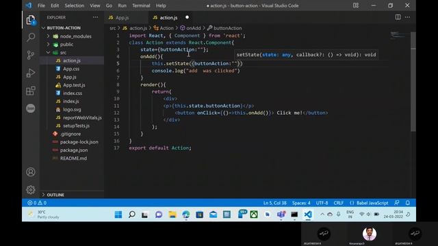
Task: Collapse the src folder
Action: (48, 53)
